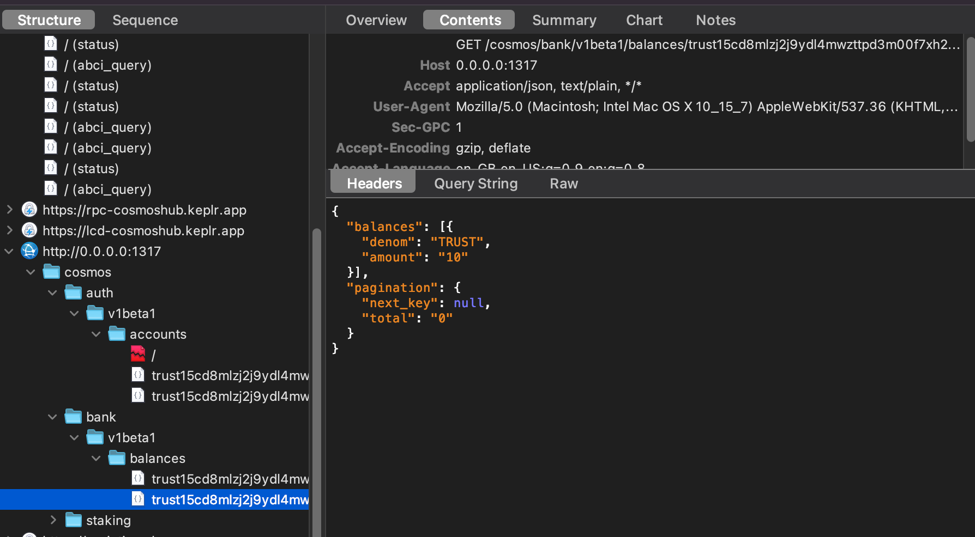Collapse the auth folder
Viewport: 975px width, 537px height.
click(x=53, y=292)
